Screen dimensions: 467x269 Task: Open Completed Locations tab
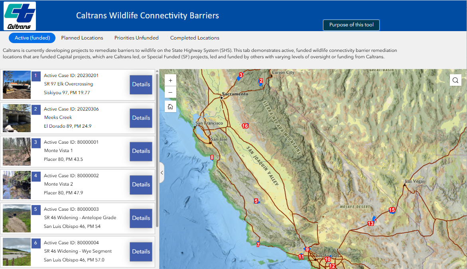pos(195,38)
